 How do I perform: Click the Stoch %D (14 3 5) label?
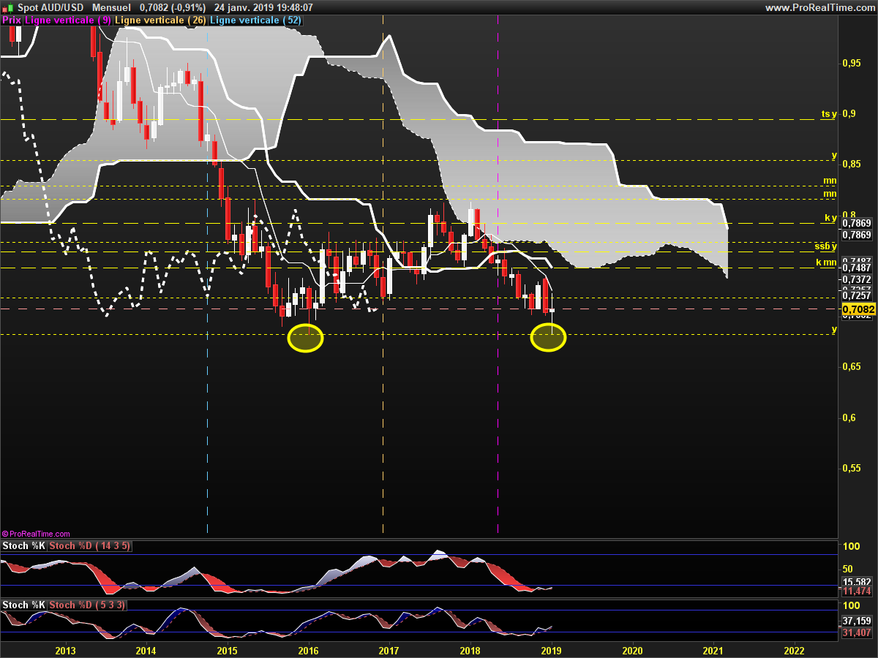[91, 546]
